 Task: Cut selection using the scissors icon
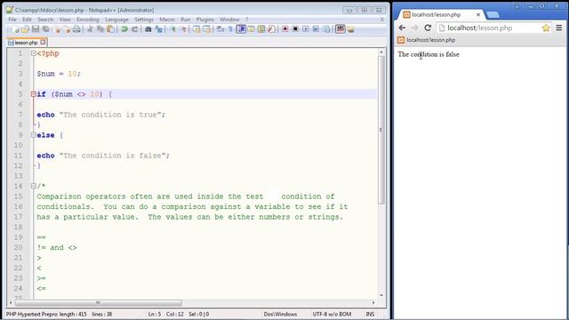click(x=90, y=29)
